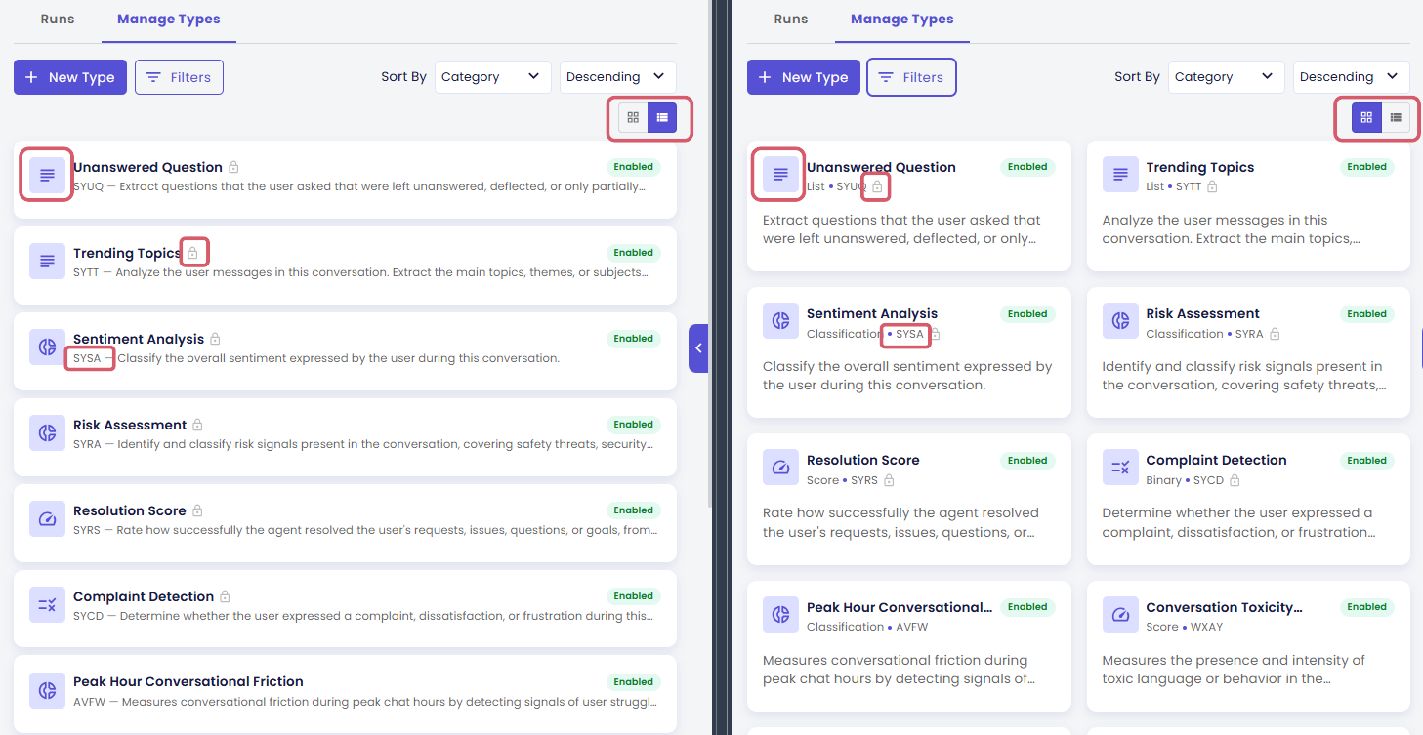Click Unanswered Question icon in right grid panel
This screenshot has height=735, width=1423.
[780, 175]
